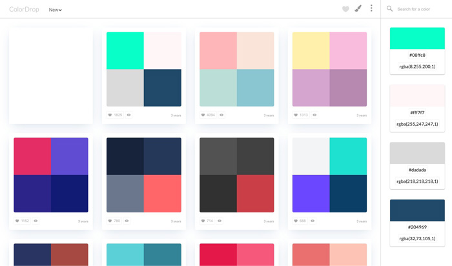452x266 pixels.
Task: Copy the rgba(32,73,105,1) value
Action: point(417,239)
